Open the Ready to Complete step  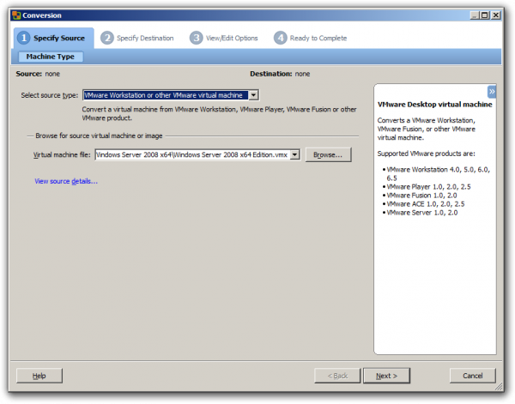318,38
